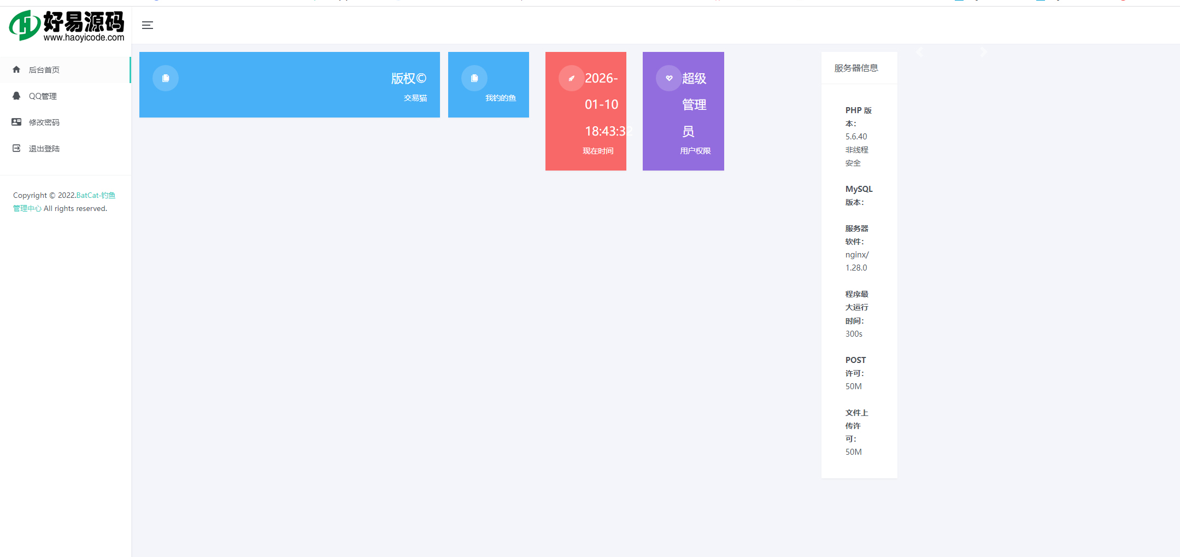This screenshot has width=1180, height=557.
Task: Click the 服务器信息 panel header
Action: click(856, 68)
